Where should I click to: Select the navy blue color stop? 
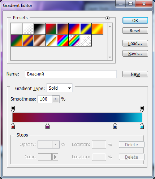pos(115,126)
